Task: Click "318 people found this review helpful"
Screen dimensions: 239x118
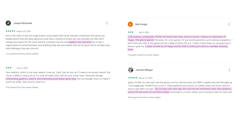Action: (x=22, y=87)
